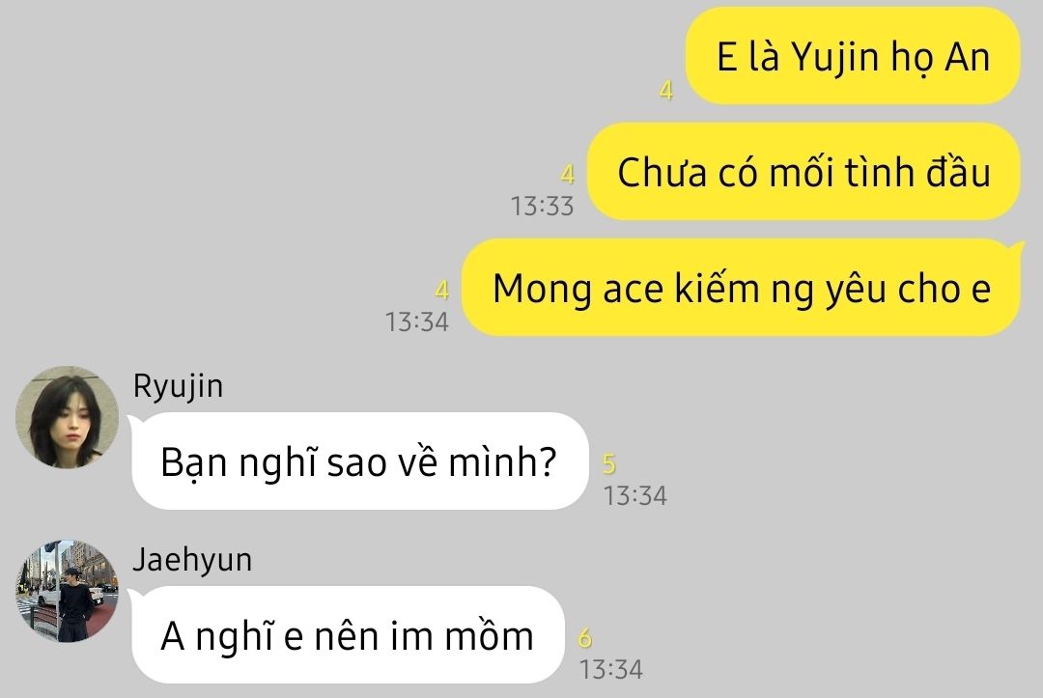Tap the sender name Jaehyun
1043x698 pixels.
pyautogui.click(x=192, y=560)
